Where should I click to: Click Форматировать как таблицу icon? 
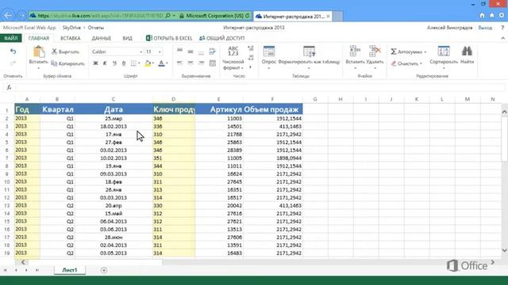[309, 51]
